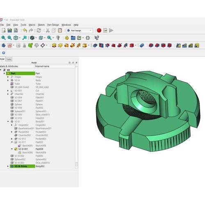The width and height of the screenshot is (205, 205).
Task: Open the Macro menu
Action: [x=32, y=25]
